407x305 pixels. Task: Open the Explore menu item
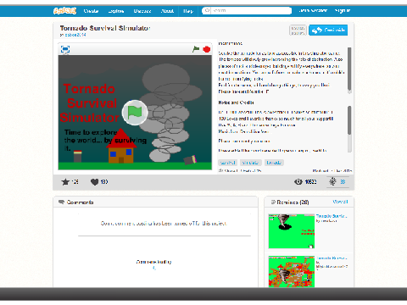[x=116, y=11]
